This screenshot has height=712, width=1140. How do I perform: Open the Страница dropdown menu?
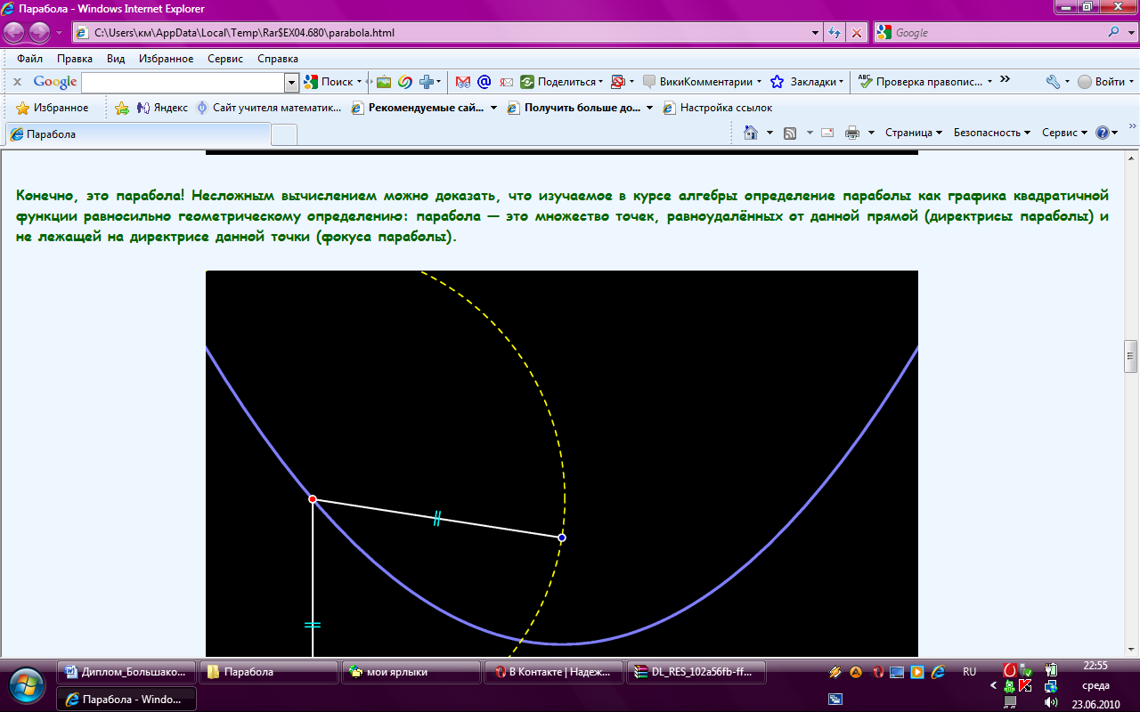(913, 133)
